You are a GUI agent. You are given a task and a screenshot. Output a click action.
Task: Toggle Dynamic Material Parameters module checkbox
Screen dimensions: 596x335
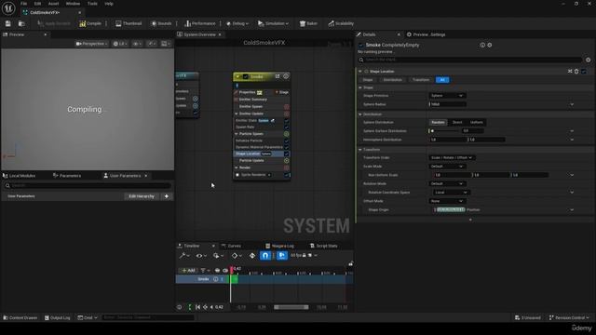click(x=287, y=147)
